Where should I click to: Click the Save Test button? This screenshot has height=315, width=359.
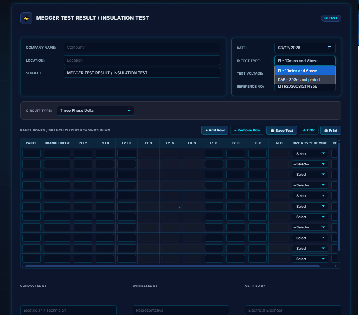coord(282,130)
